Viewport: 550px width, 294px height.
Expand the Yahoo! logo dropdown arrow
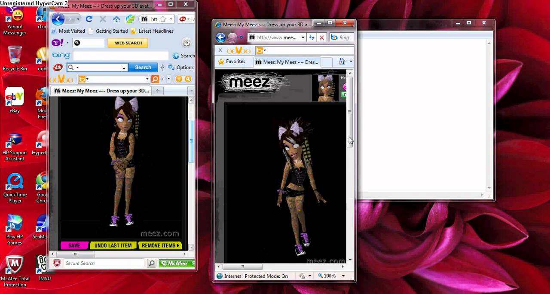[x=67, y=43]
